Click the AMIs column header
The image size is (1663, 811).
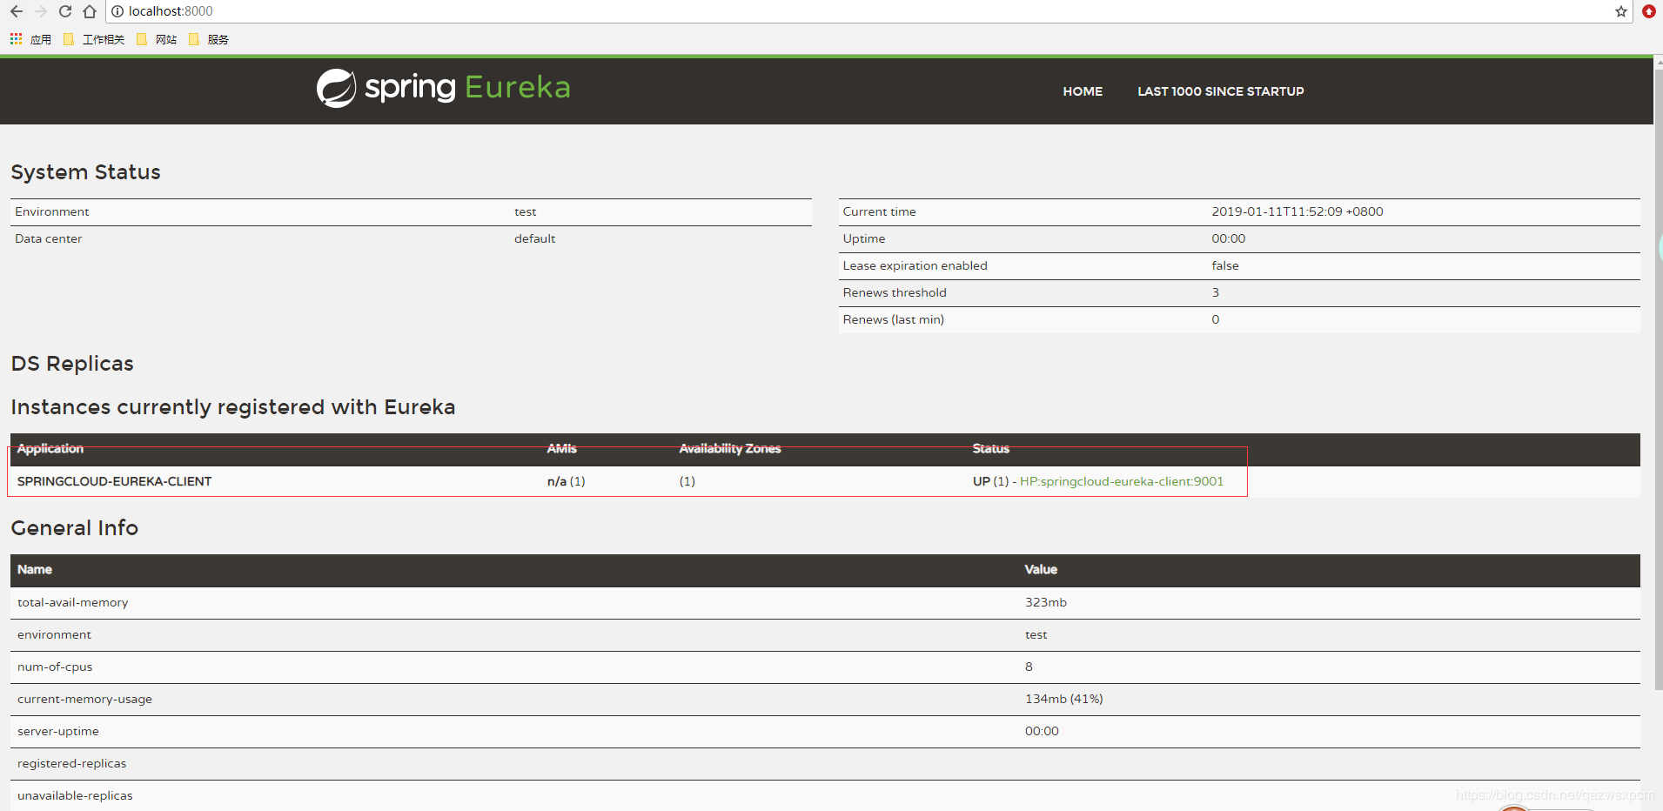click(x=562, y=448)
